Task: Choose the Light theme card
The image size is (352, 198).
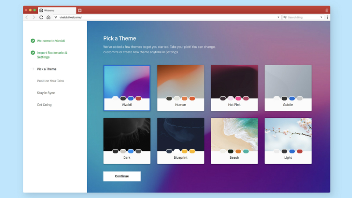Action: point(288,141)
